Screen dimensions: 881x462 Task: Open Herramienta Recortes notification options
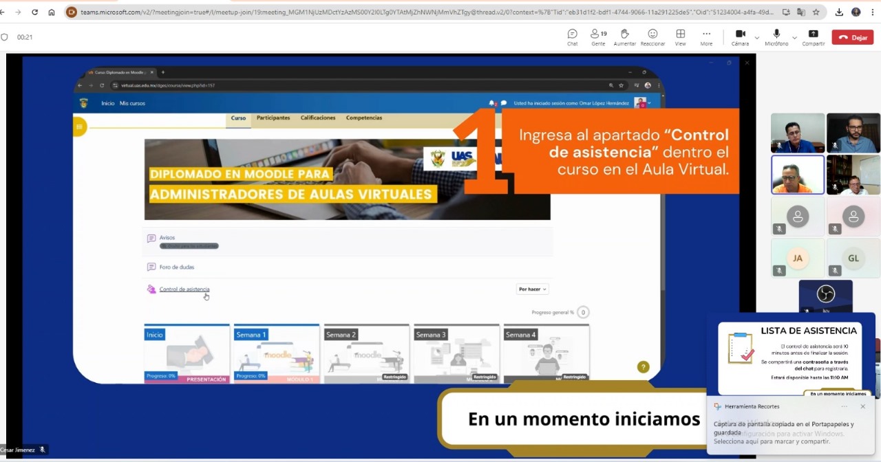845,406
